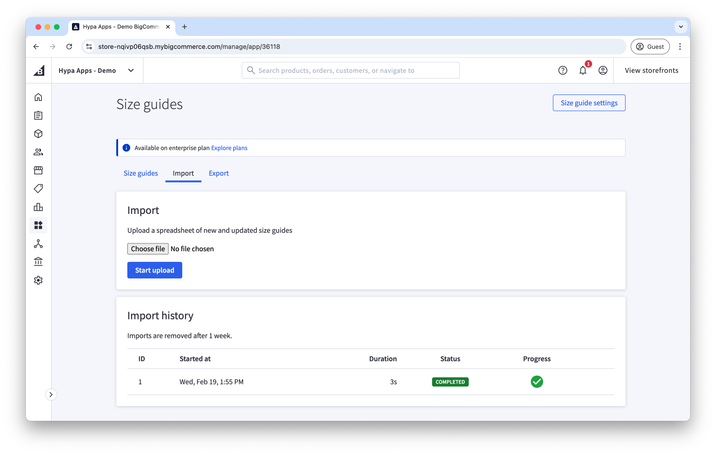Switch to the Size guides tab
Image resolution: width=716 pixels, height=455 pixels.
coord(141,173)
